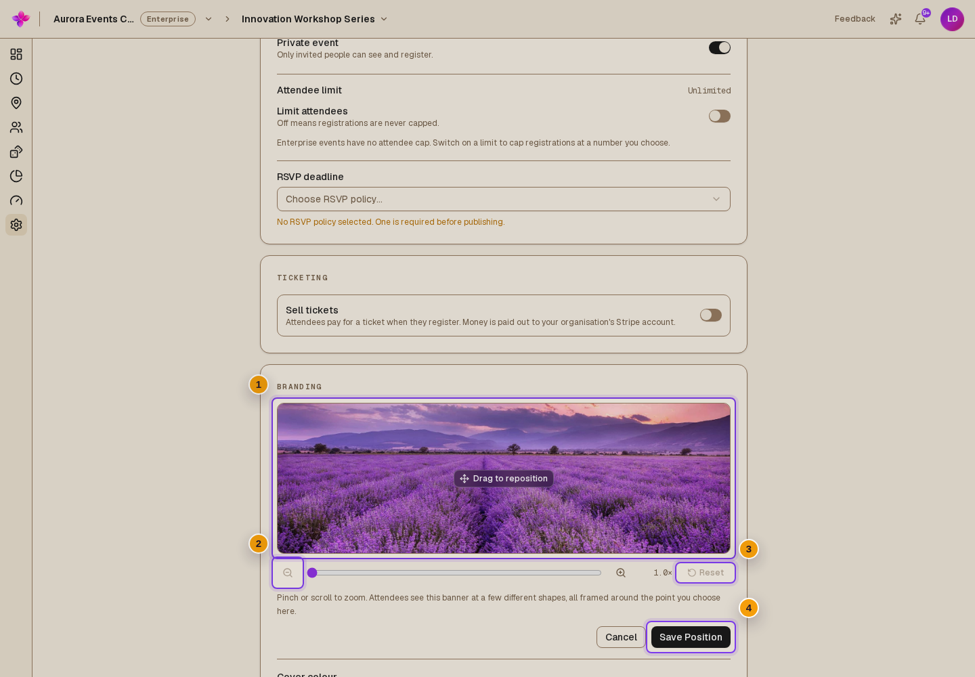975x677 pixels.
Task: Click the sparkles AI assistant icon
Action: 896,19
